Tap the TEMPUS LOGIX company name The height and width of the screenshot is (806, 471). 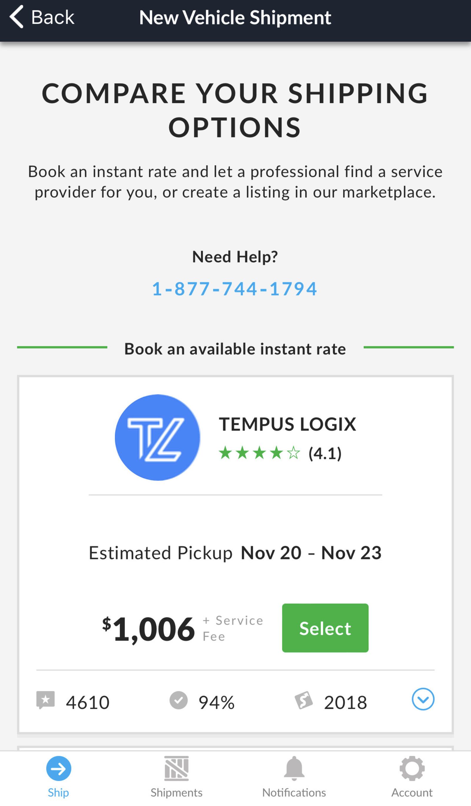point(287,424)
